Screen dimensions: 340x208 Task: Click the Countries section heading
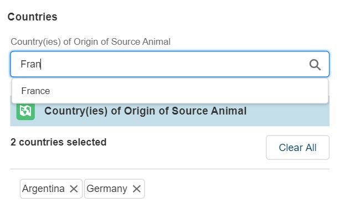(x=33, y=17)
